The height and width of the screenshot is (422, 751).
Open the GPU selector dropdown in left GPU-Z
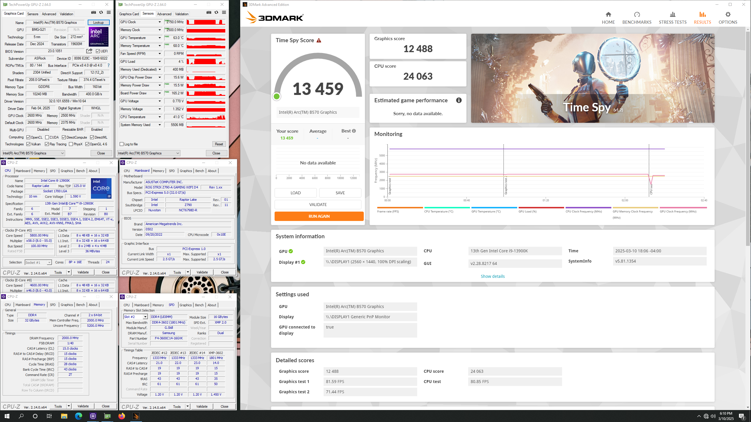click(33, 153)
